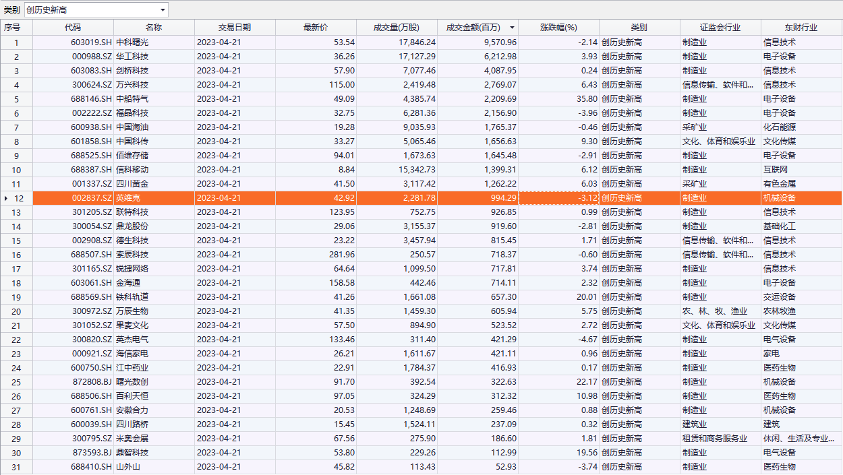
Task: Click 35.80 change percentage for 中船特气
Action: tap(558, 99)
